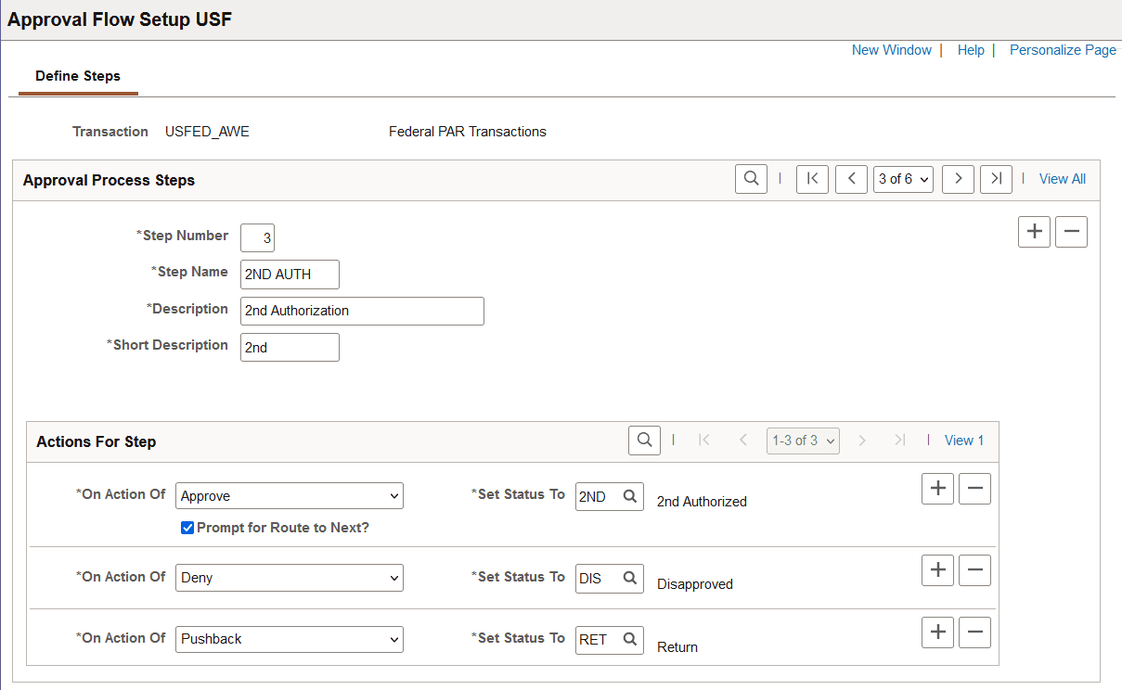Click inside the Description field
Screen dimensions: 1122x690
(362, 311)
